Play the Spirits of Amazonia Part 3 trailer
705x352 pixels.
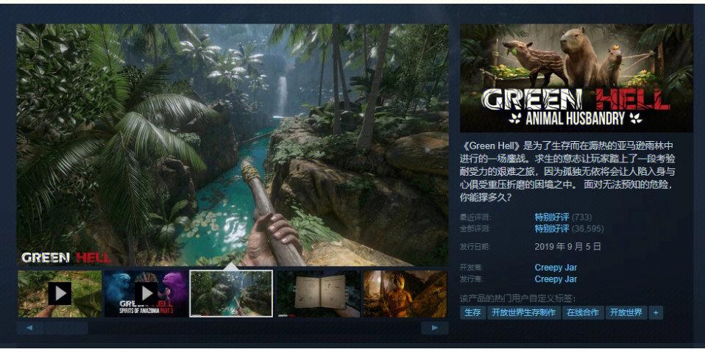pos(146,294)
